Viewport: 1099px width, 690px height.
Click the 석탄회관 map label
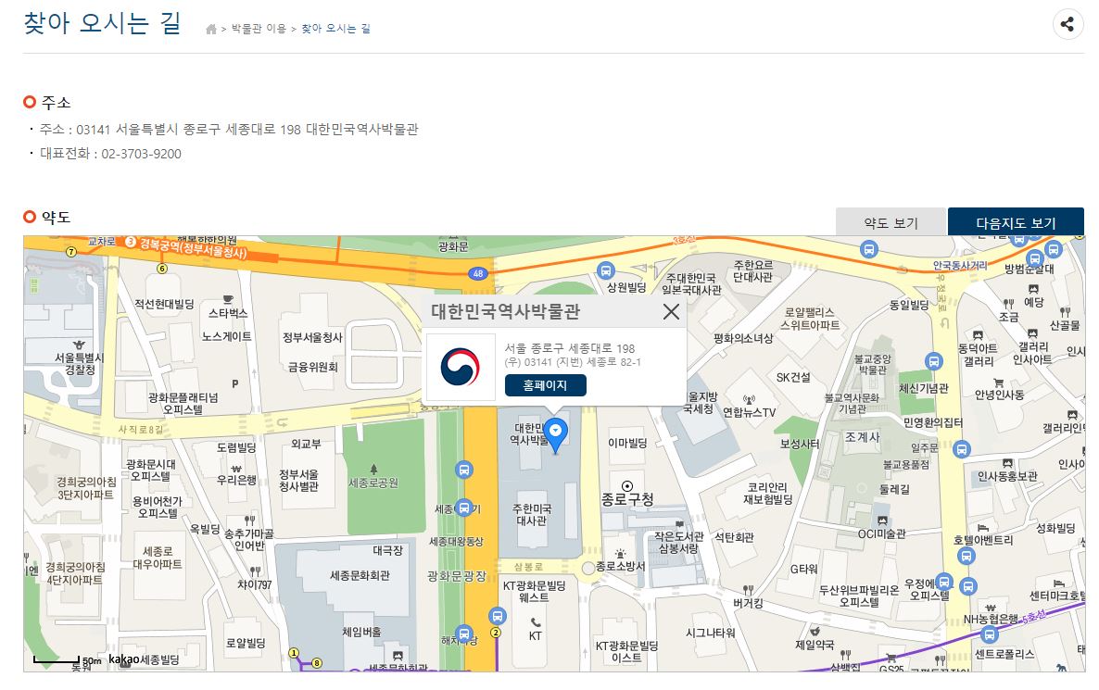click(x=734, y=537)
